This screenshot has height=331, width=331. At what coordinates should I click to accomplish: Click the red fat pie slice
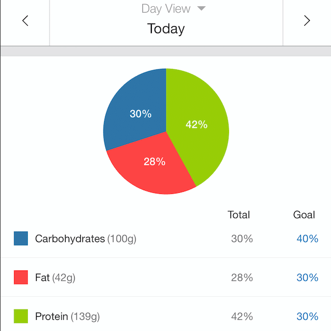point(152,165)
